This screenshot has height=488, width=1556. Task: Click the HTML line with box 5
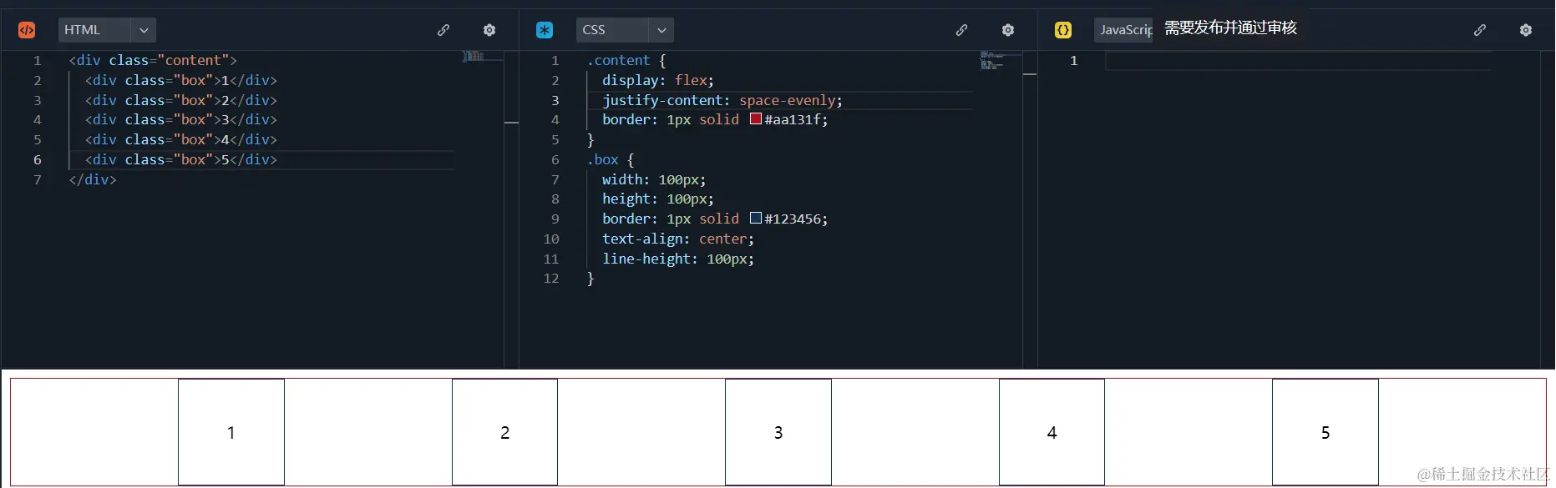(181, 159)
